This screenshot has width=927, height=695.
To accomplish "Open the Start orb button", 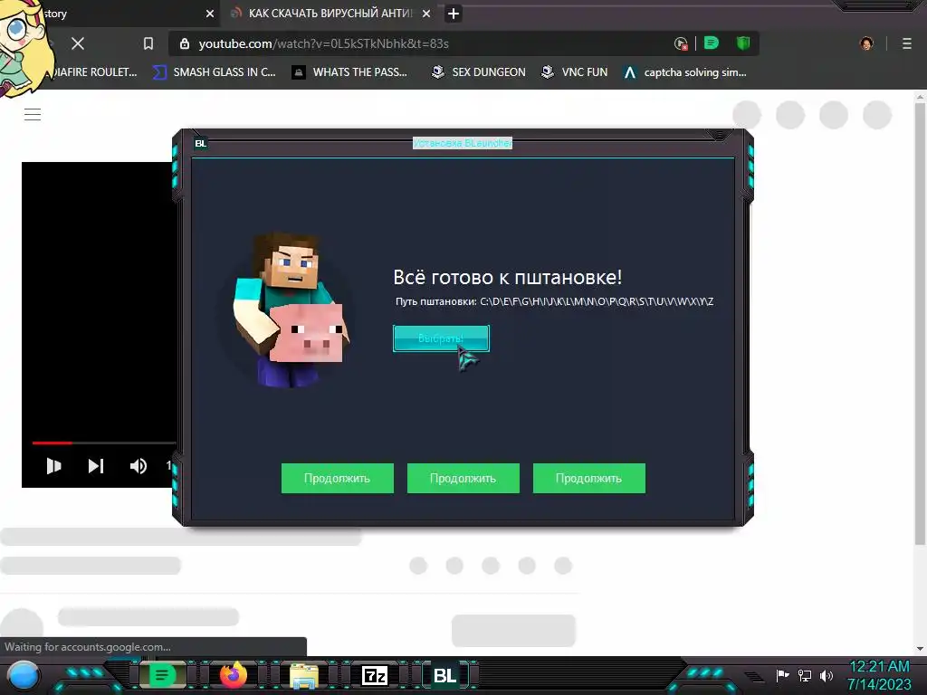I will pyautogui.click(x=24, y=676).
